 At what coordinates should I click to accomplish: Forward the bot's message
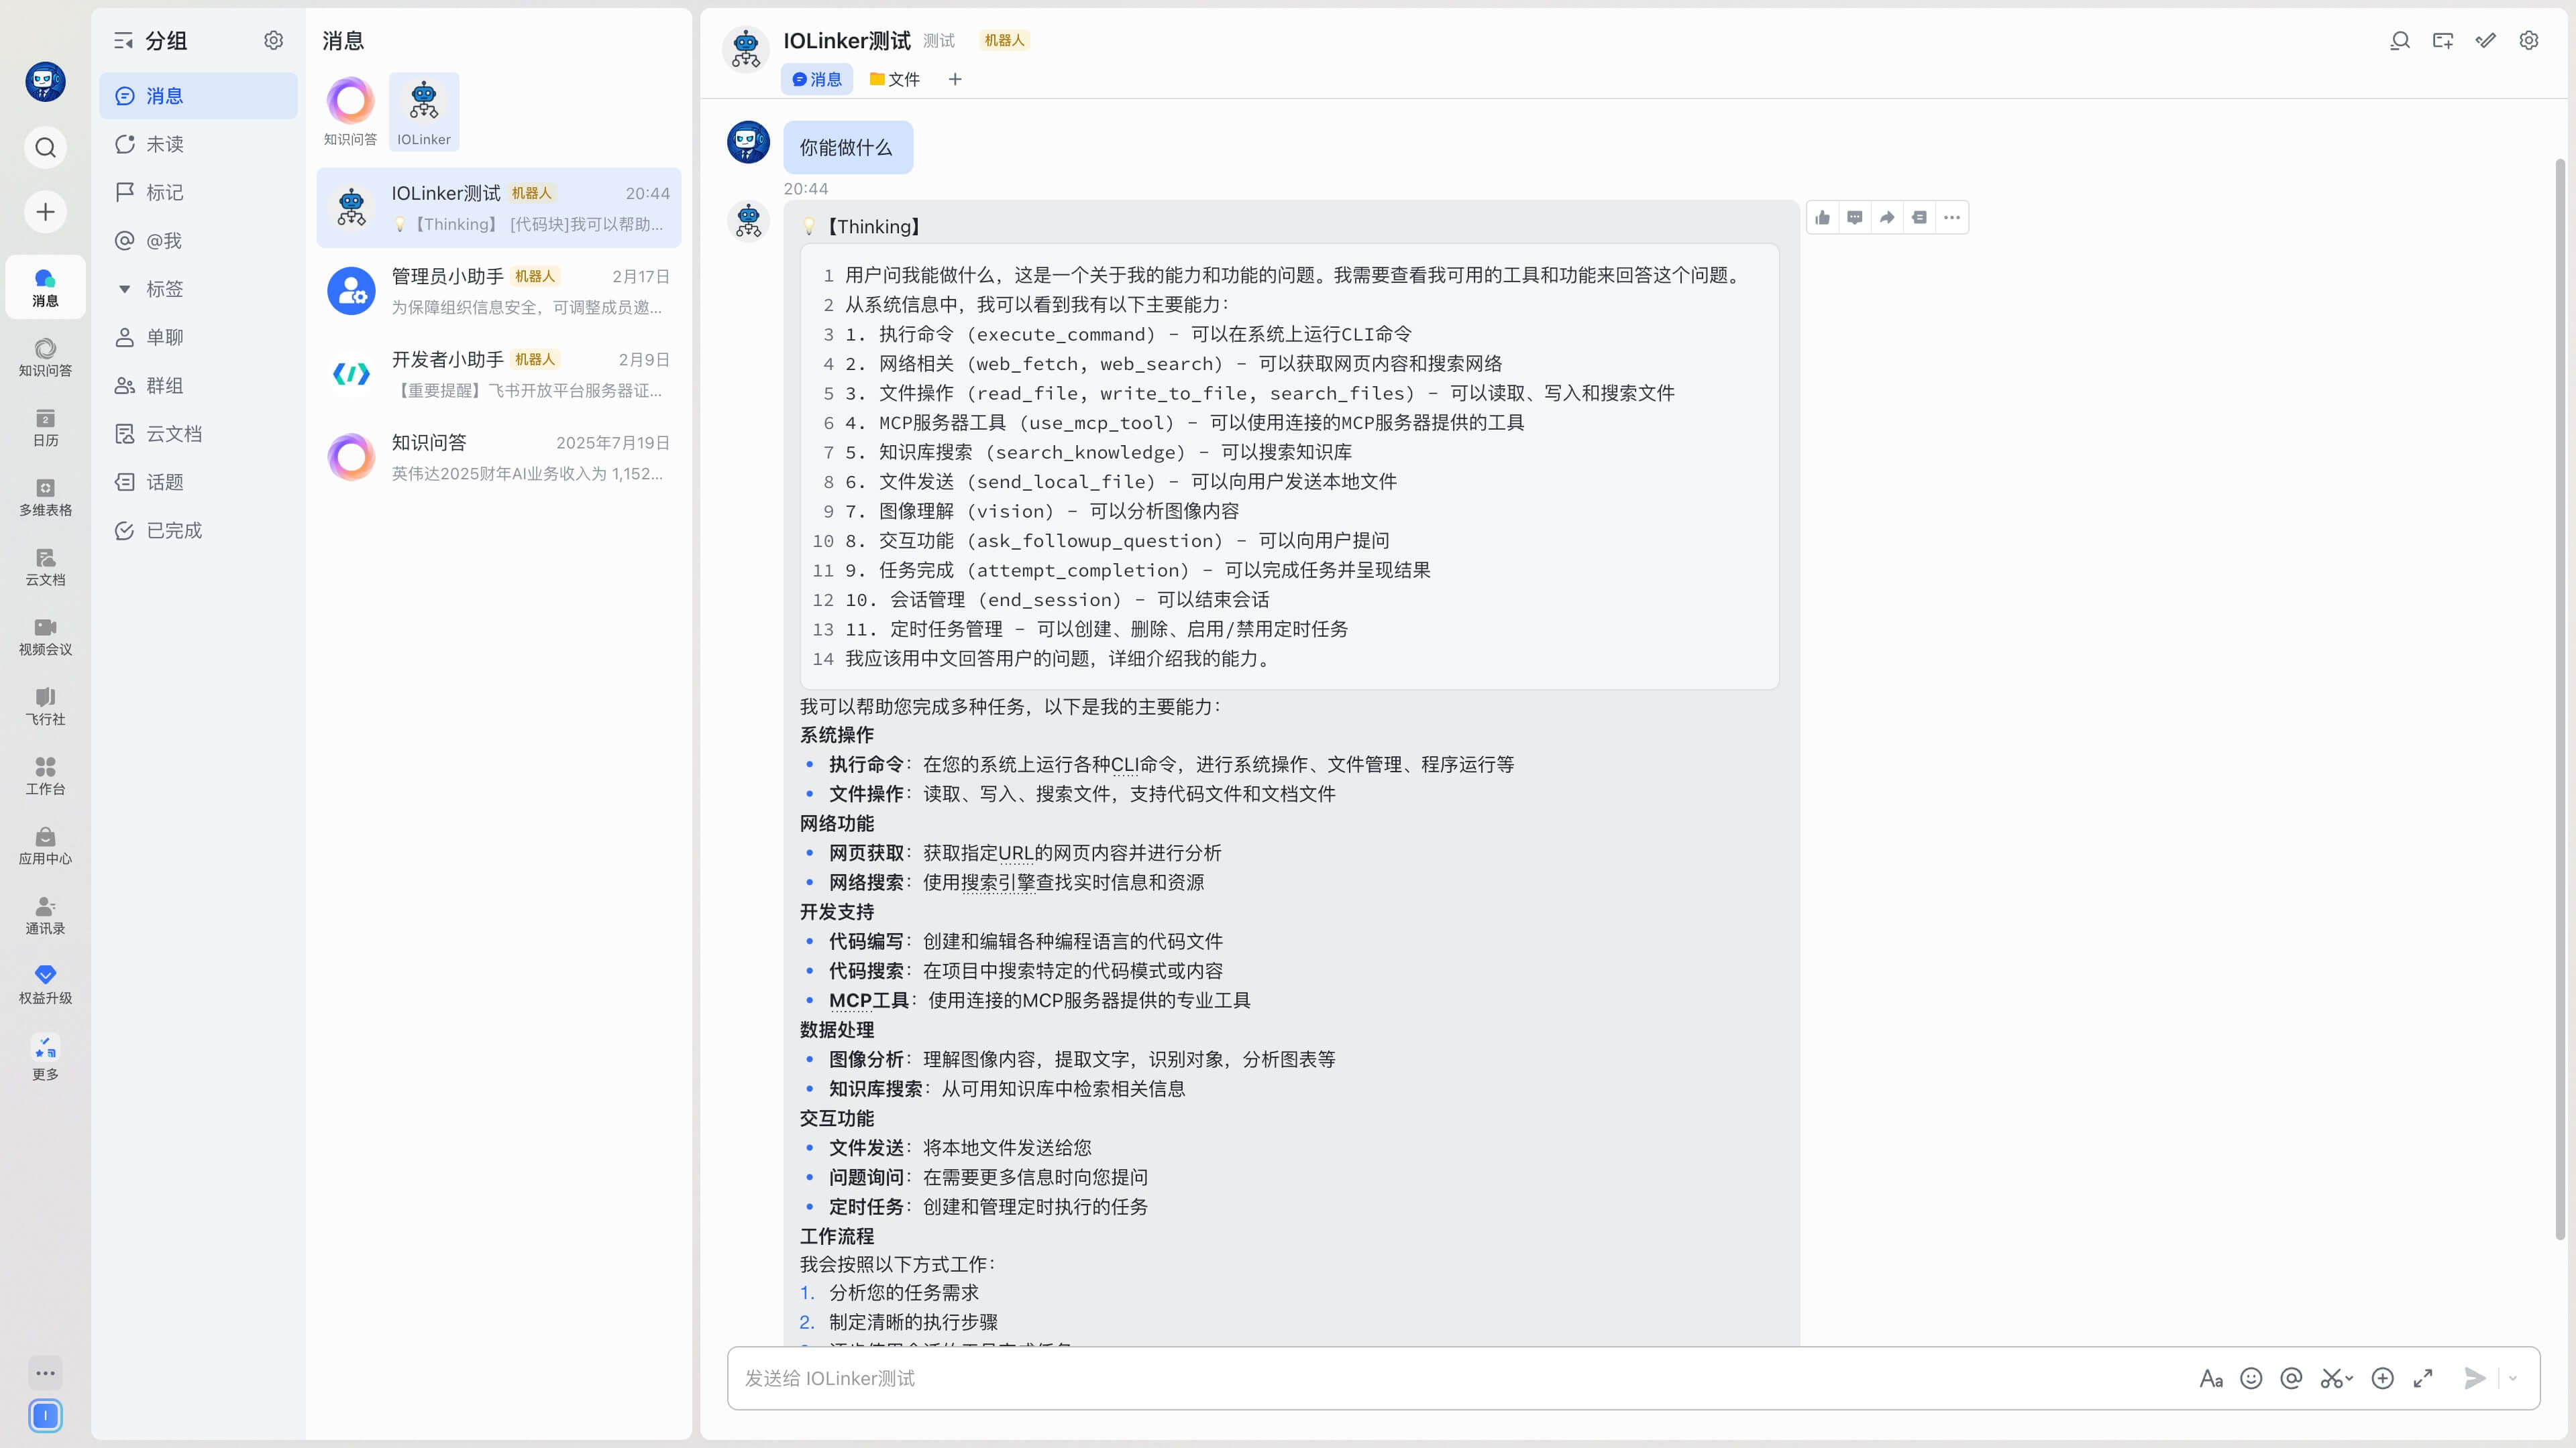coord(1886,217)
